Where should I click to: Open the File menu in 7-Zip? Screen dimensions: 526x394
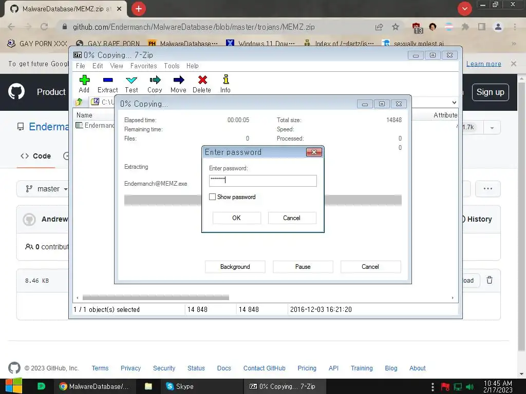pyautogui.click(x=81, y=66)
